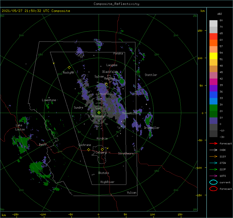Click the yellow swatch between 54 and 51 dBZ
The width and height of the screenshot is (233, 218).
tap(213, 56)
